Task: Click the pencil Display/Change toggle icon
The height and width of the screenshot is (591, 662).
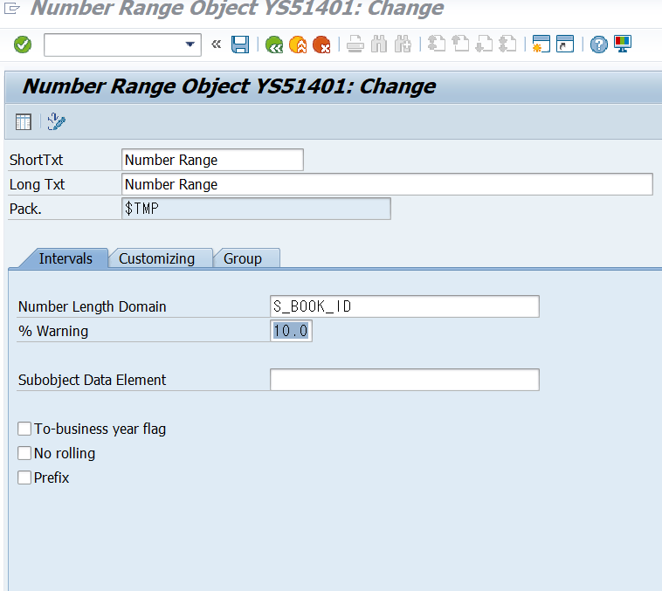Action: [x=57, y=121]
